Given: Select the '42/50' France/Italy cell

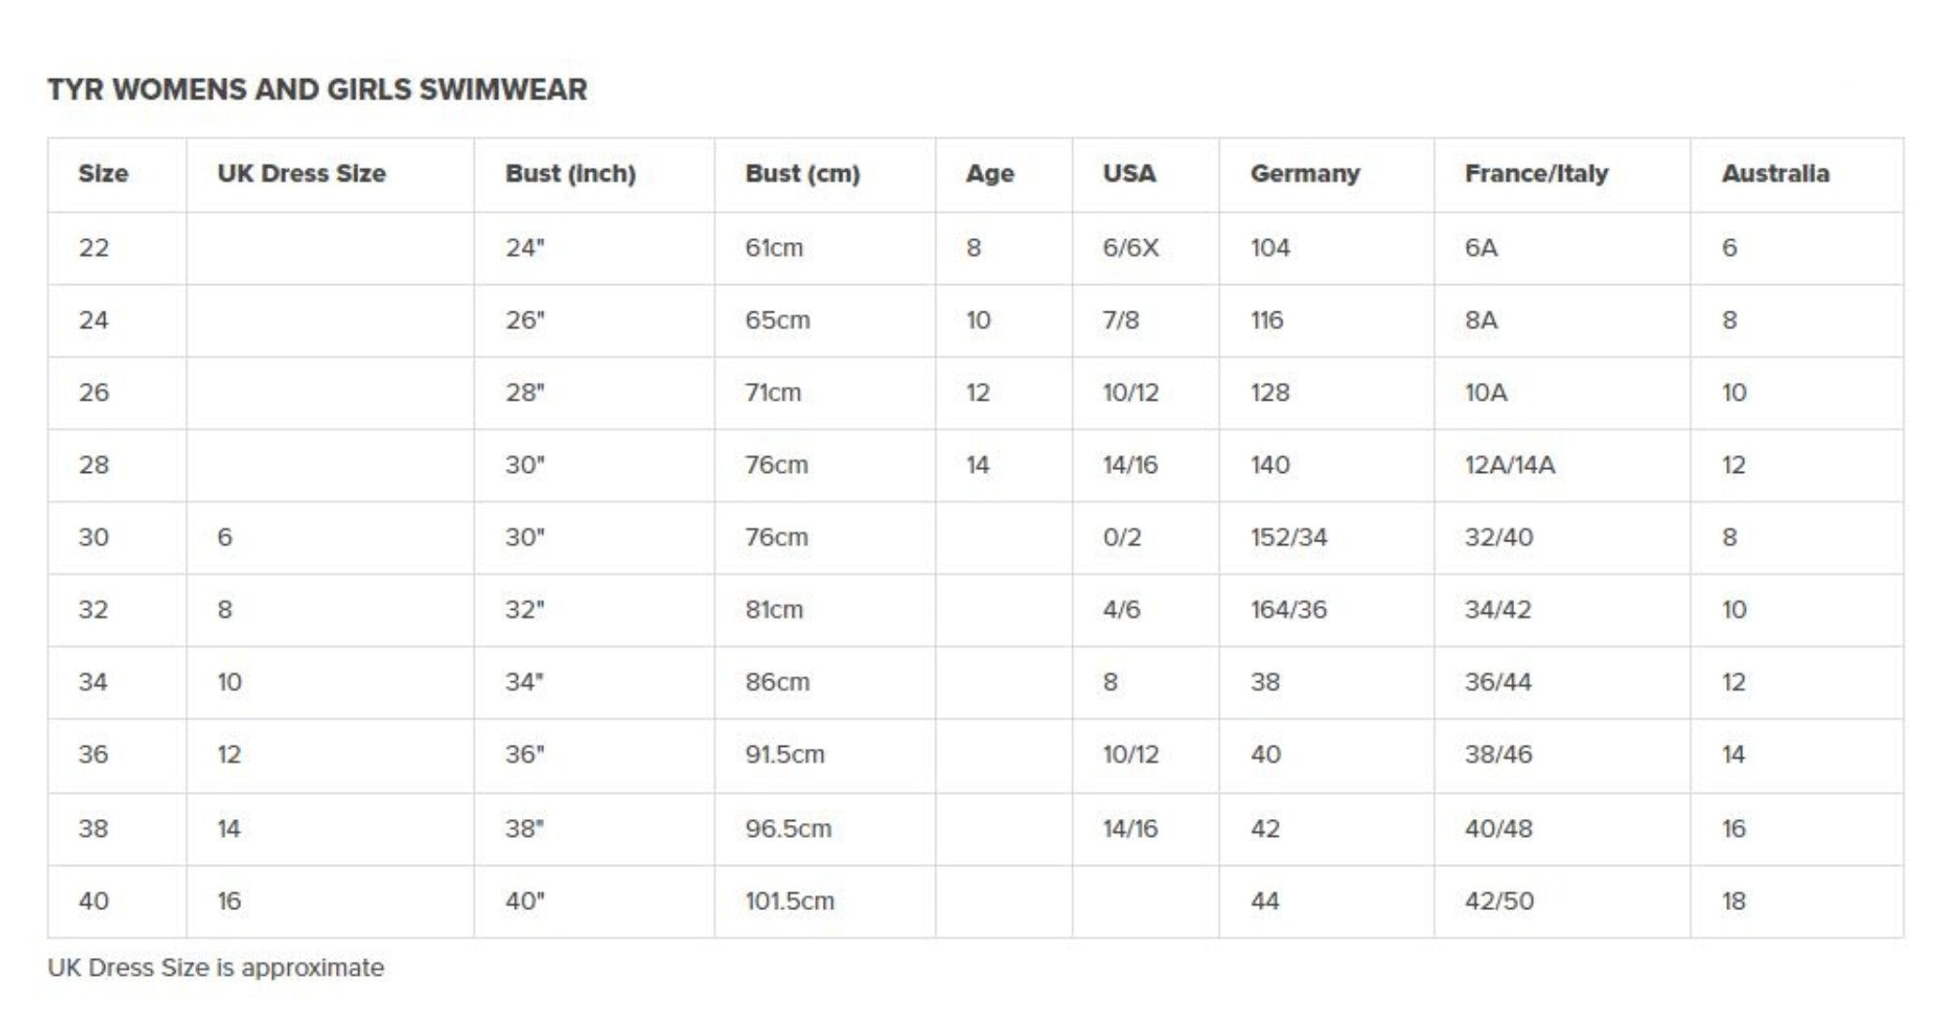Looking at the screenshot, I should click(1499, 901).
